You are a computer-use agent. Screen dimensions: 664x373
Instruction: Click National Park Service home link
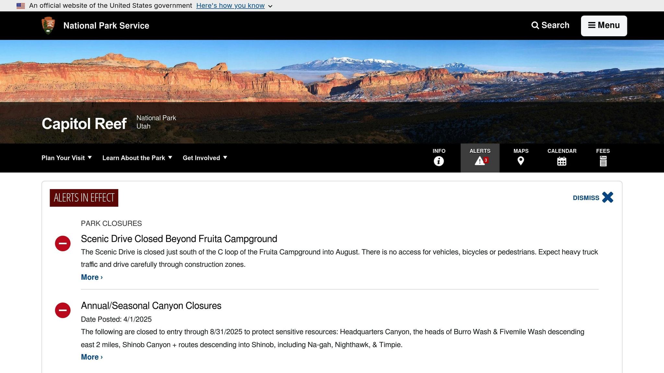106,26
